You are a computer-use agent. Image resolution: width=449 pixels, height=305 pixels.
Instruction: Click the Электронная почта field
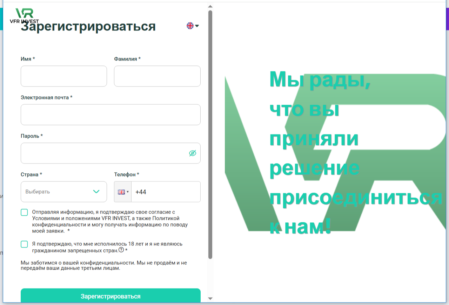(x=110, y=115)
